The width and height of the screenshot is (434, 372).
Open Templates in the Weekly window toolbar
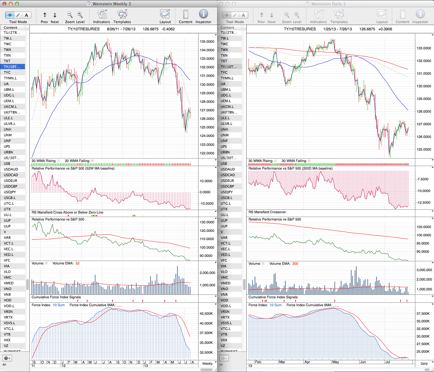tap(122, 15)
